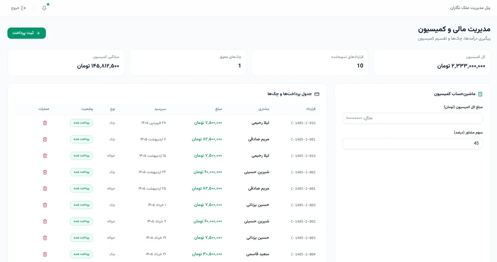
Task: Delete the ۲۸ فروردین ۱۴۰۵ payment row
Action: (45, 123)
